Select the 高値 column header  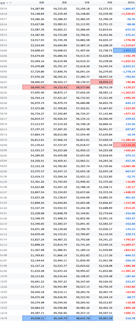point(64,3)
